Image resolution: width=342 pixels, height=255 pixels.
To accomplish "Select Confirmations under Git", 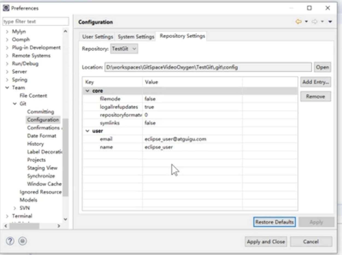I will (44, 128).
